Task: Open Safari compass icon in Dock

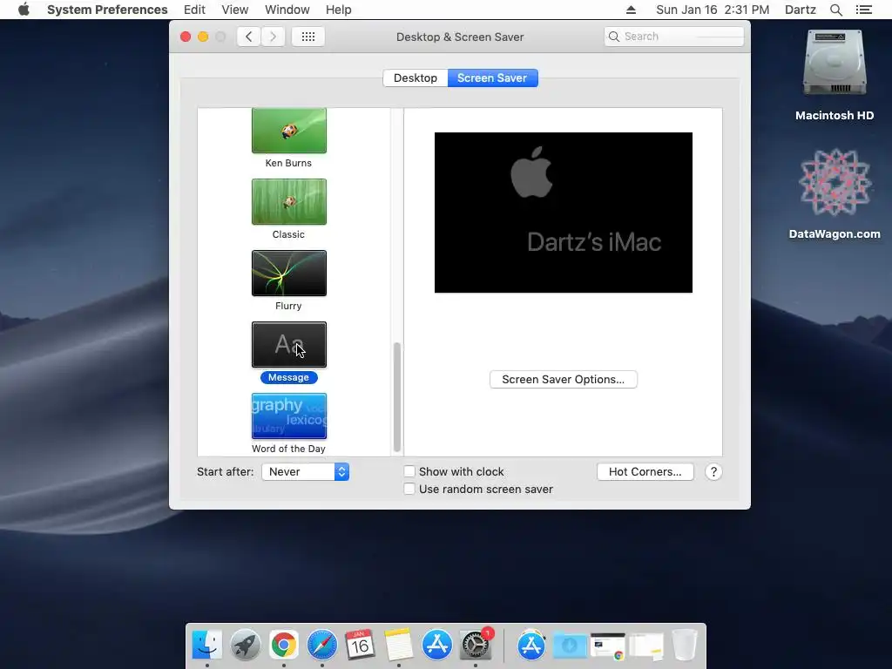Action: pyautogui.click(x=322, y=645)
